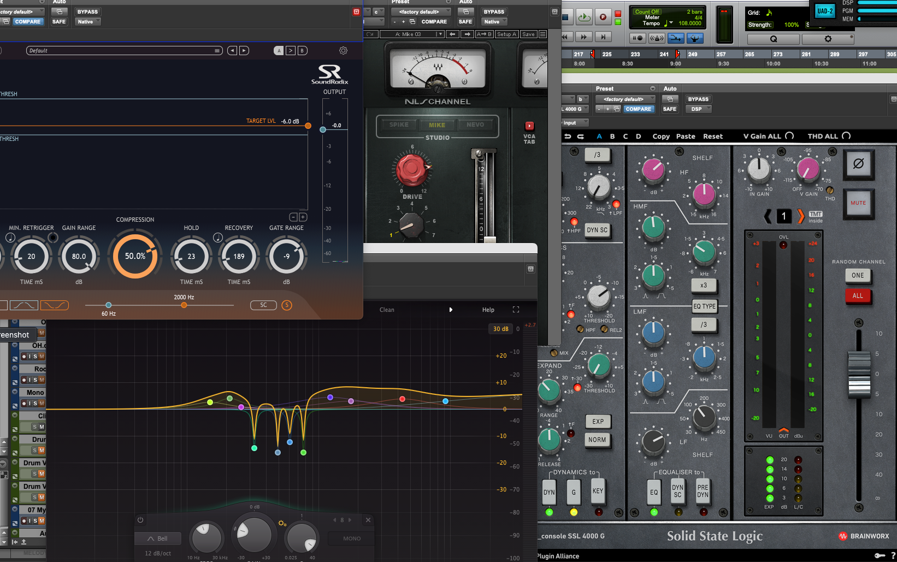Click the Q quantize button under Grid

tap(773, 39)
